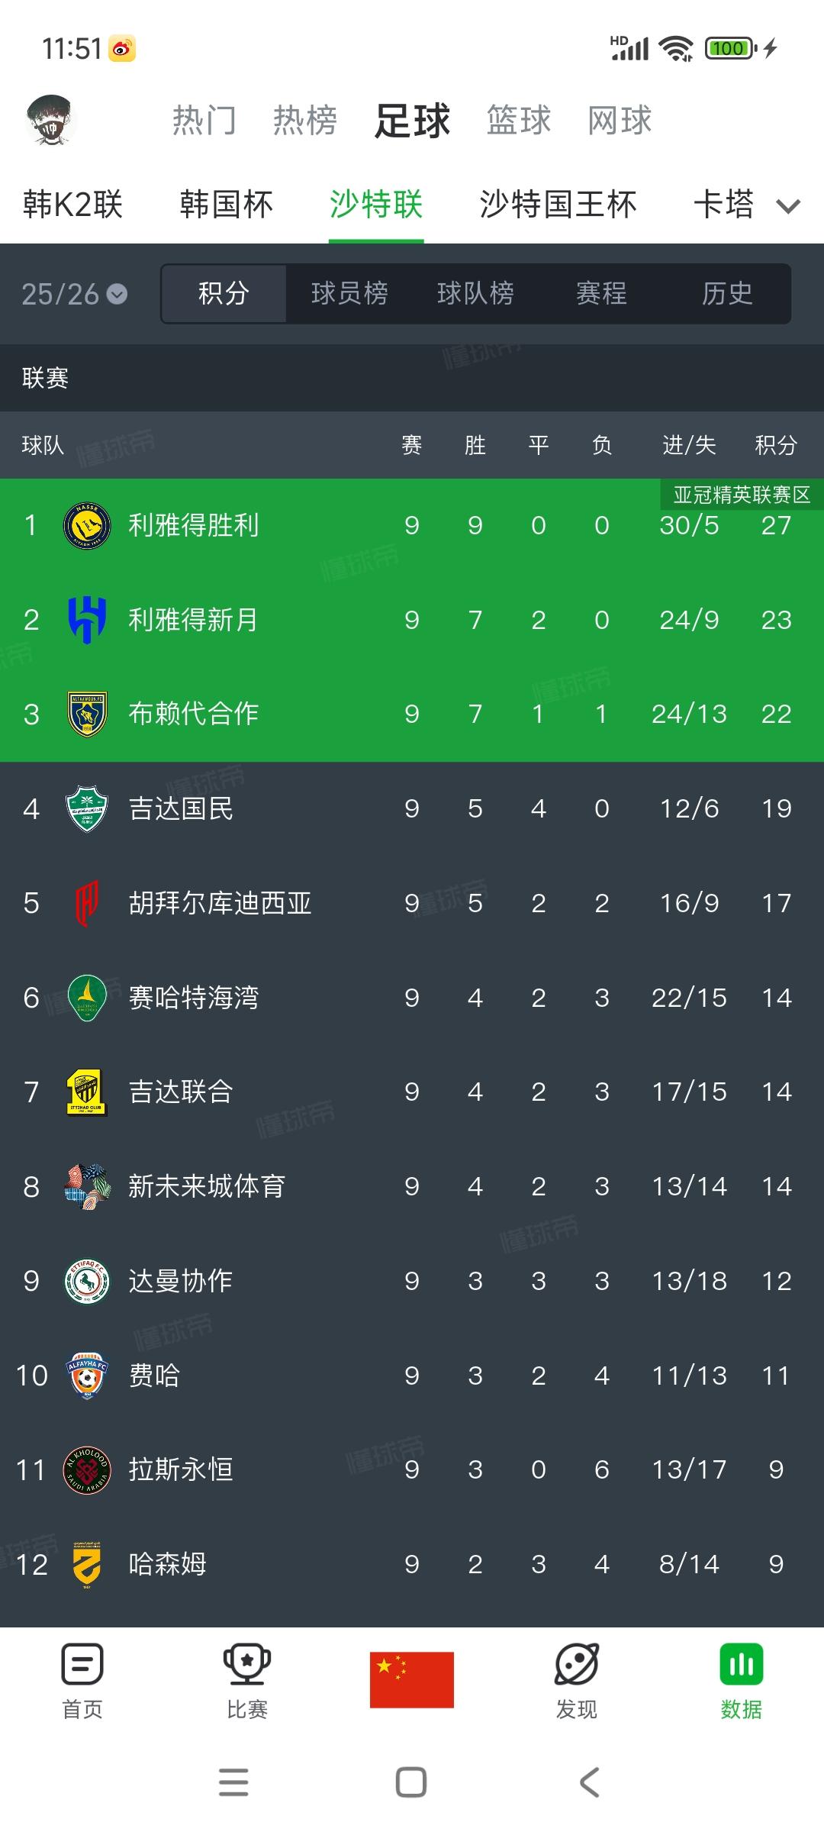Open 利雅得新月 team logo
Image resolution: width=824 pixels, height=1832 pixels.
pos(87,620)
